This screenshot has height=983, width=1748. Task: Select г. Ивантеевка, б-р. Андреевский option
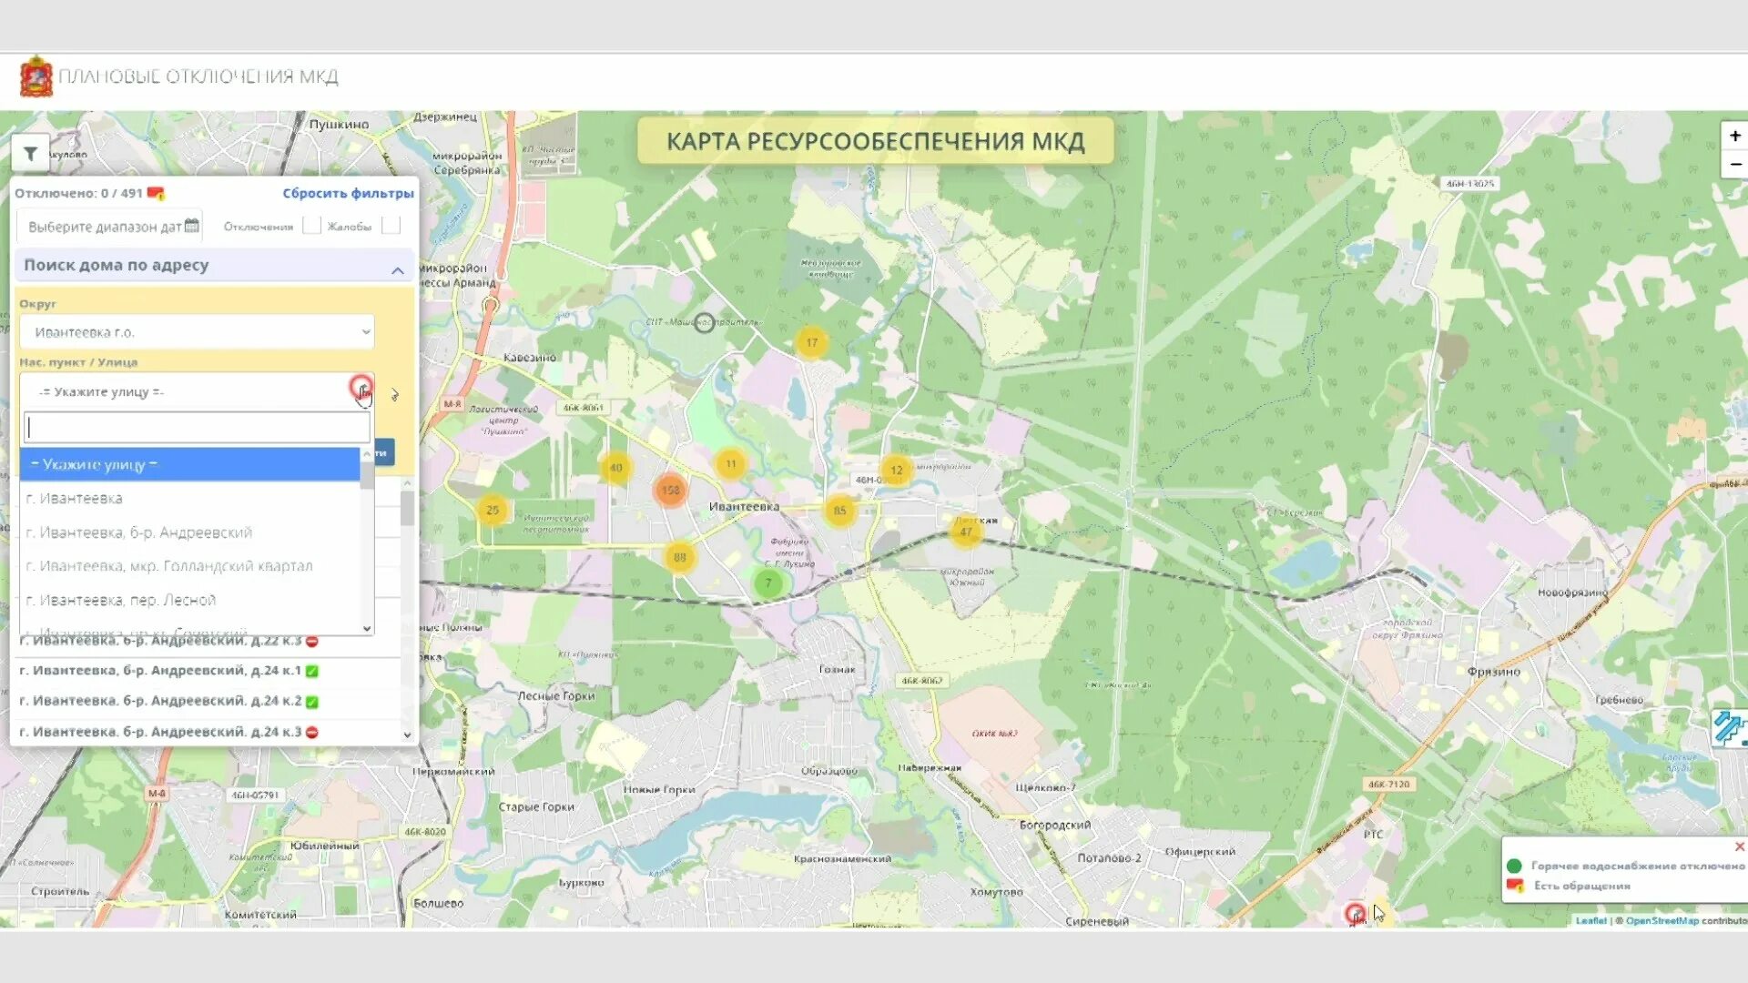pos(139,532)
